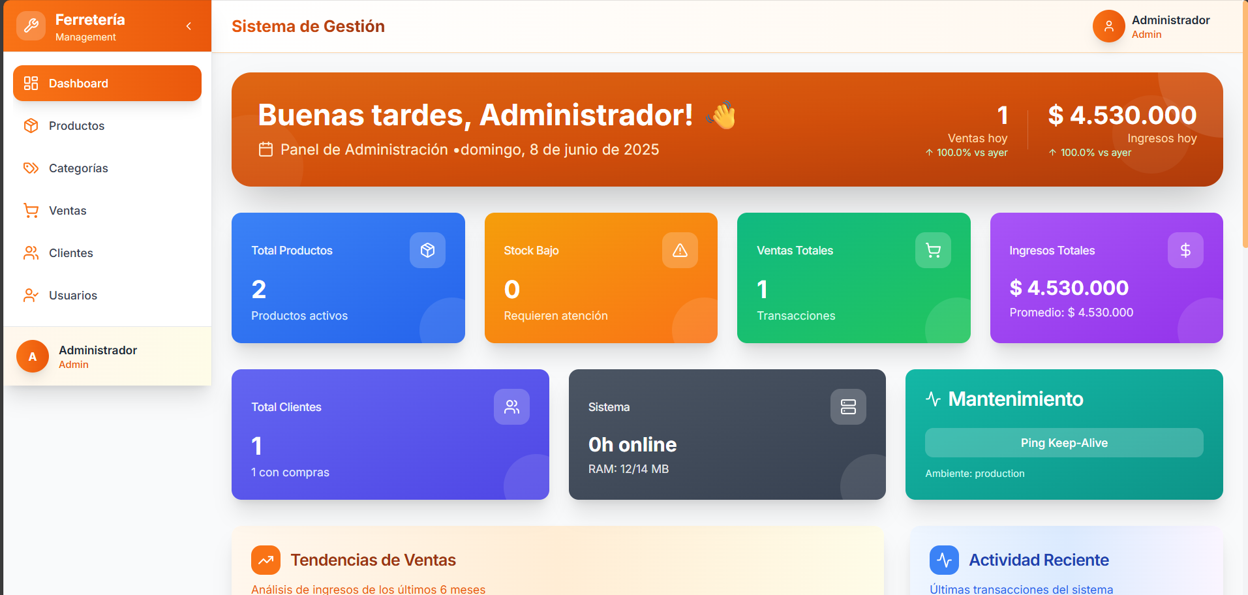Click the A avatar badge at sidebar bottom
This screenshot has width=1248, height=595.
(x=32, y=356)
